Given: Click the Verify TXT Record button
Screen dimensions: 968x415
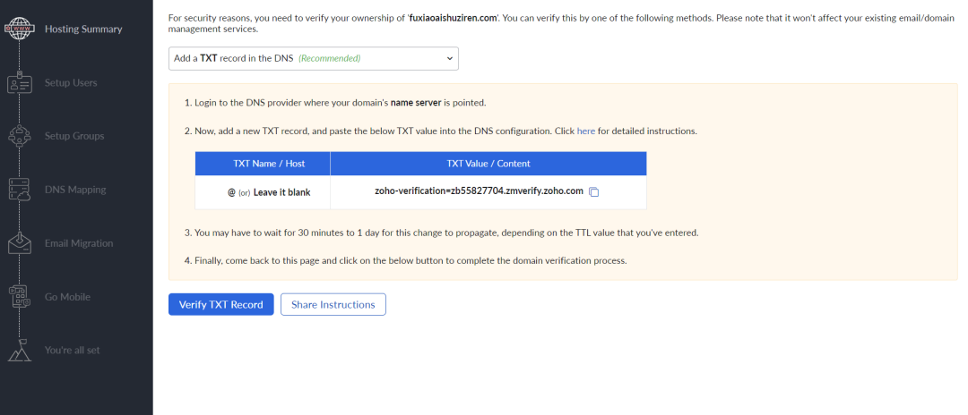Looking at the screenshot, I should point(221,304).
